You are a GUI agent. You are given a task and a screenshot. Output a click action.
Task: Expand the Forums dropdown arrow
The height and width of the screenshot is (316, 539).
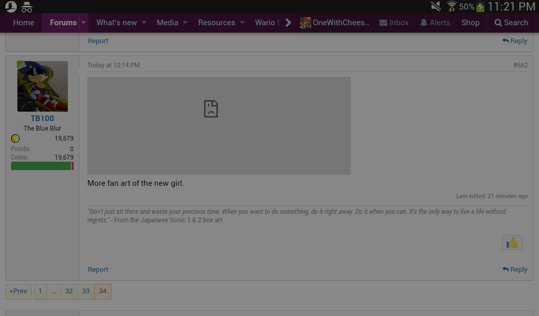tap(83, 23)
